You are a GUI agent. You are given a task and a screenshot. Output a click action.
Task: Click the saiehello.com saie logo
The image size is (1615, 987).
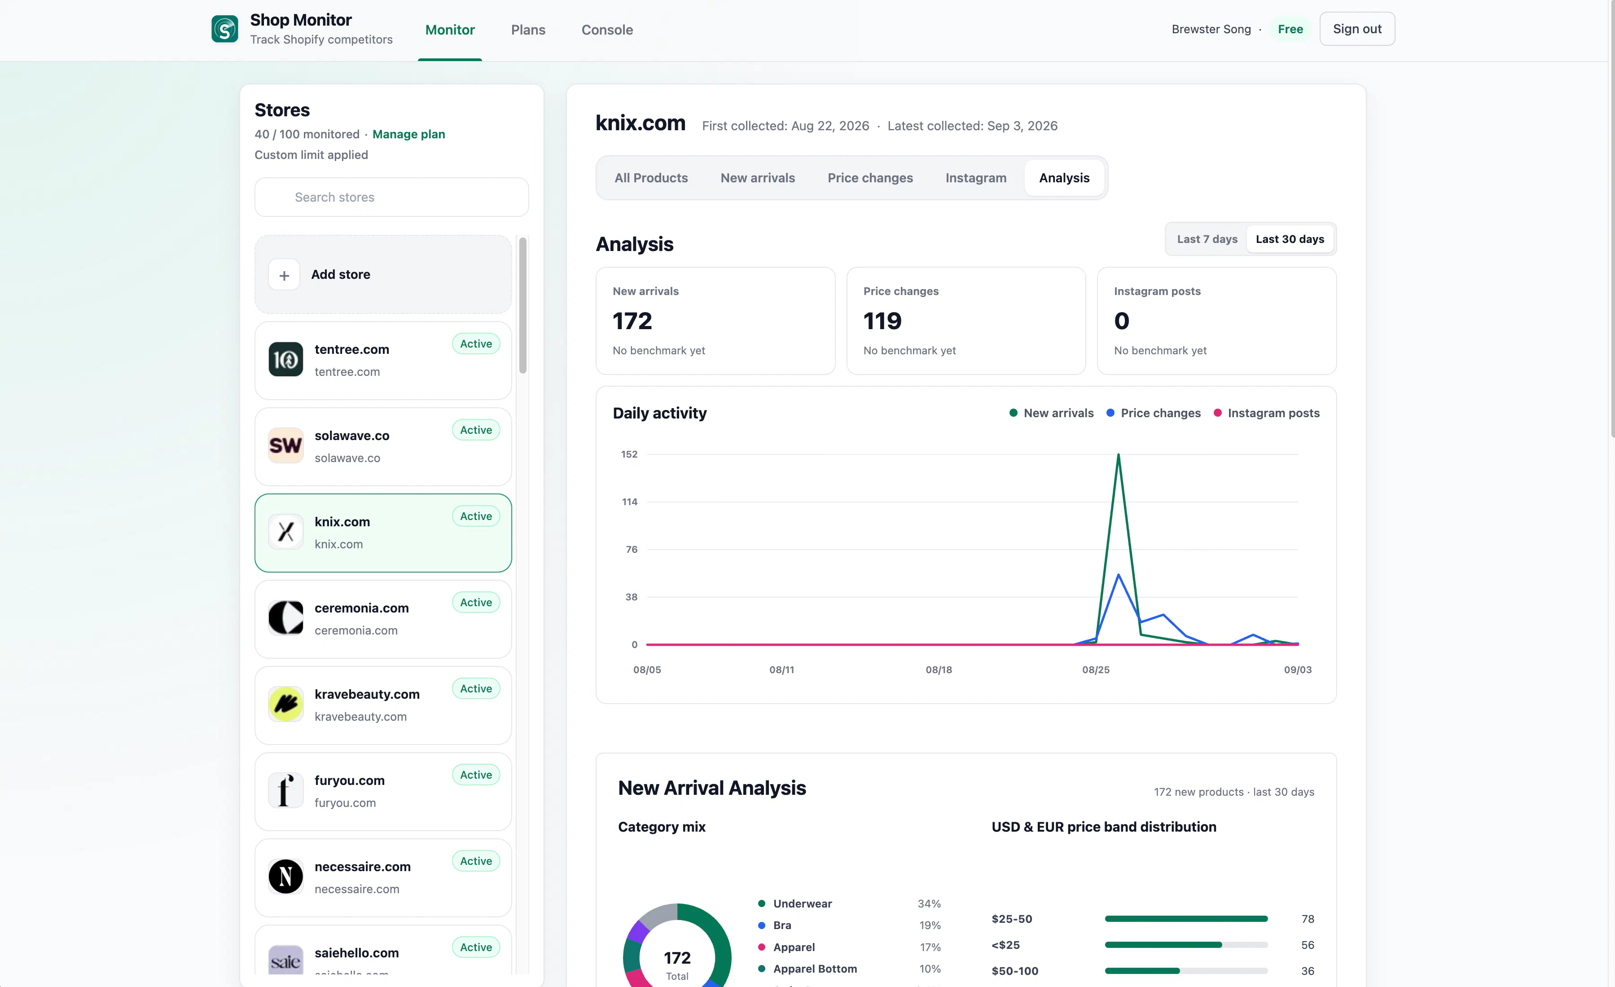point(286,961)
